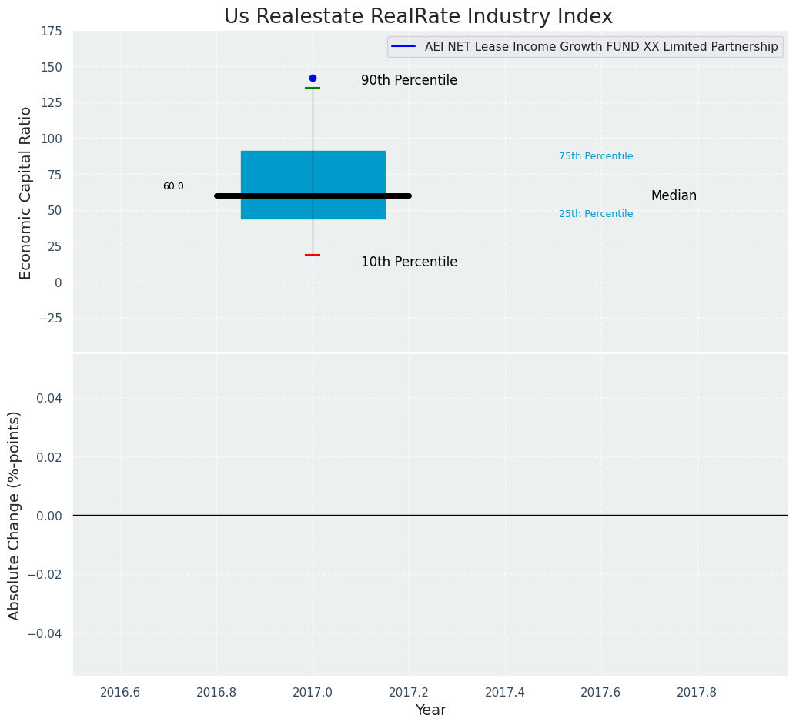Click the 60.0 median value label
Screen dimensions: 796x725
(x=173, y=186)
